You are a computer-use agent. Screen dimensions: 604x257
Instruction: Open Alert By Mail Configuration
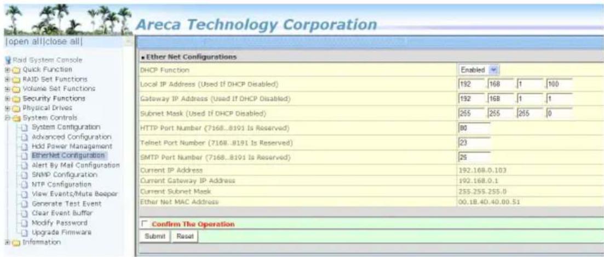coord(76,166)
